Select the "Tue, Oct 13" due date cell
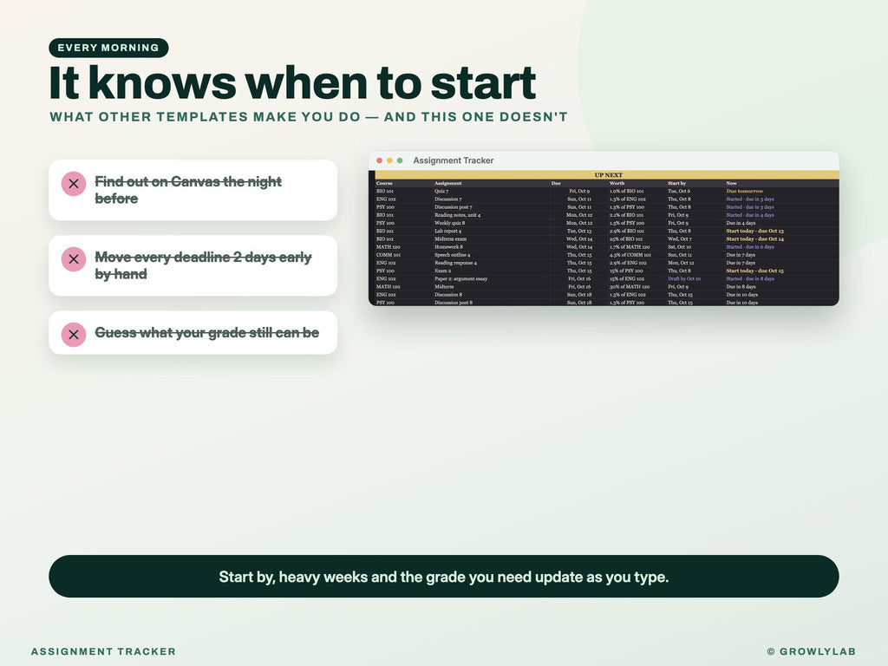 tap(579, 231)
